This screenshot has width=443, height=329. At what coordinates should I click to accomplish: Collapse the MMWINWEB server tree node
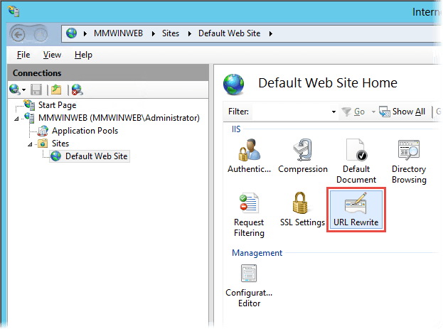(x=16, y=119)
